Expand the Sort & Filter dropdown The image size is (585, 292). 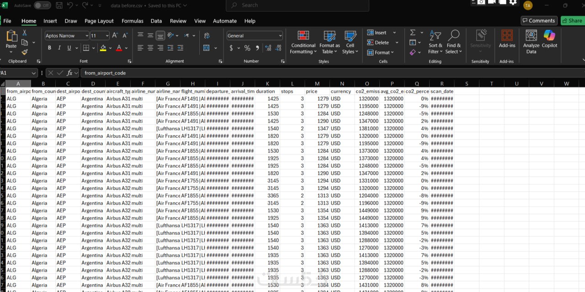pos(435,42)
